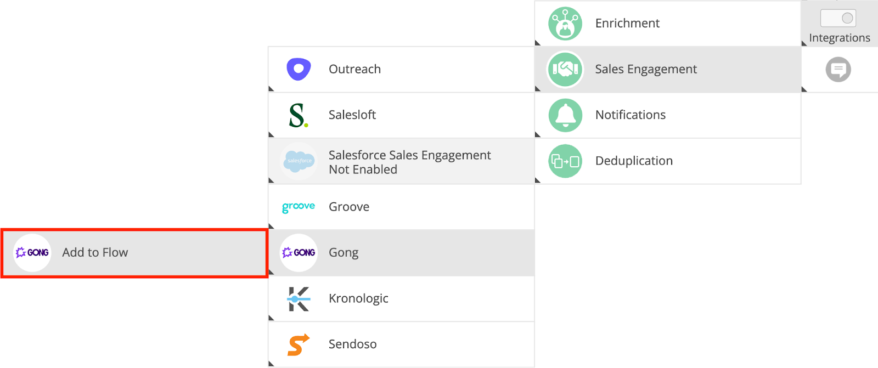Open the Salesloft menu entry

pos(401,115)
